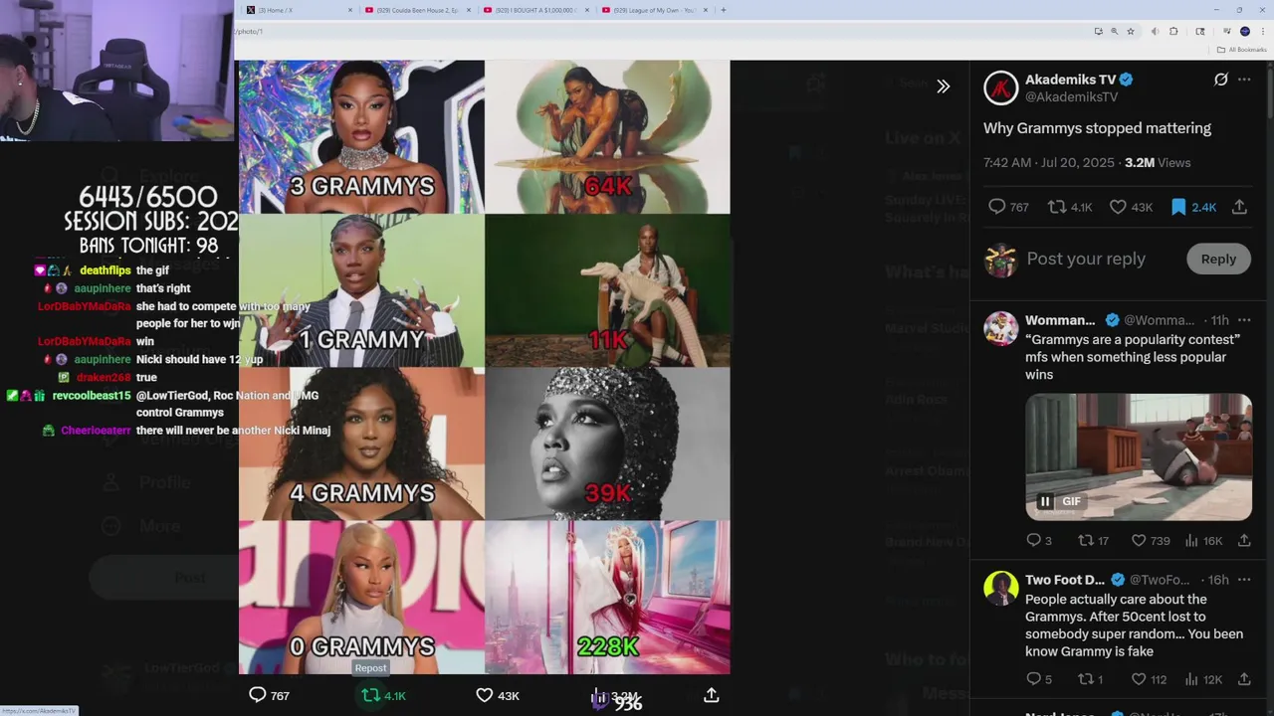Bookmark this page with the star icon
Screen dimensions: 1274x716
point(1131,31)
